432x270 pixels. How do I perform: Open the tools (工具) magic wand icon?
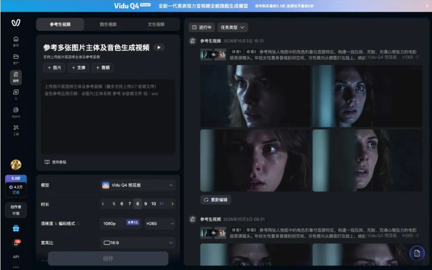(16, 128)
